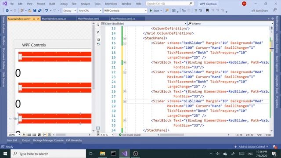Open File Explorer from taskbar
This screenshot has height=158, width=281.
(x=102, y=154)
